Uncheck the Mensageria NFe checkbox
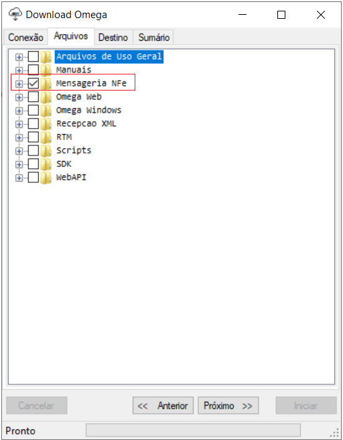The height and width of the screenshot is (440, 343). (x=33, y=83)
